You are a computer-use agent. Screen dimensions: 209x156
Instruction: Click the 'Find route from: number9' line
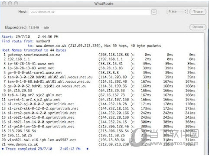click(26, 41)
